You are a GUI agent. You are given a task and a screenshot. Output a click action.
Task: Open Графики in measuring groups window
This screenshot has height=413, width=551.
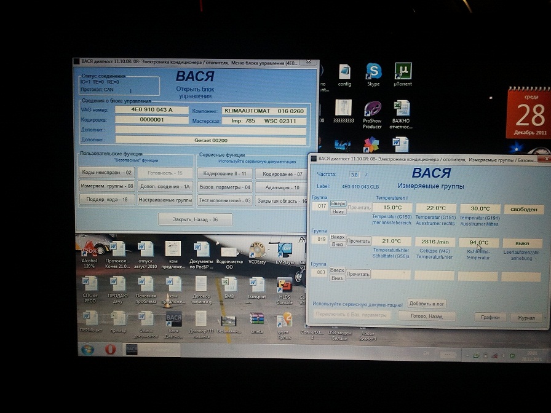point(490,317)
